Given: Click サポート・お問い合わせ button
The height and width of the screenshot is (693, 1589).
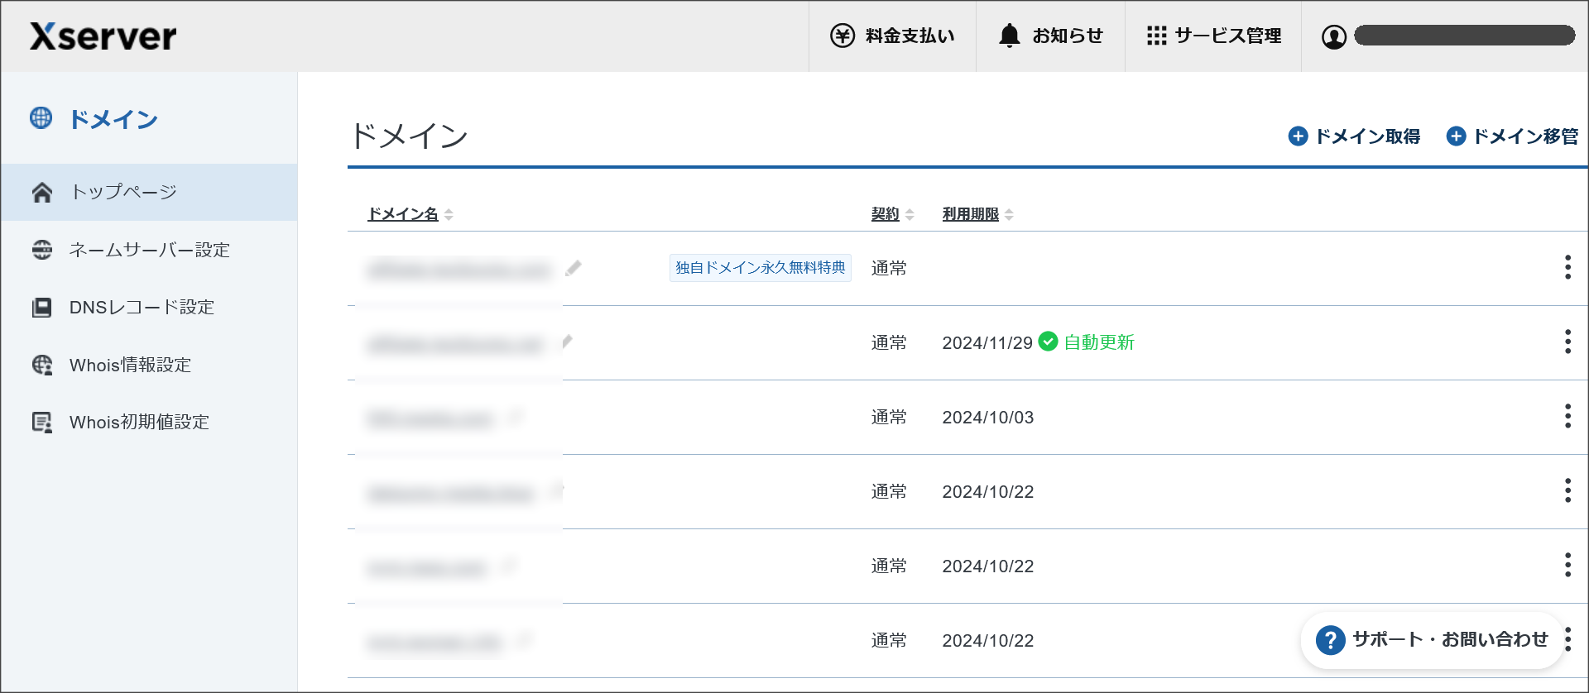Looking at the screenshot, I should [x=1432, y=640].
